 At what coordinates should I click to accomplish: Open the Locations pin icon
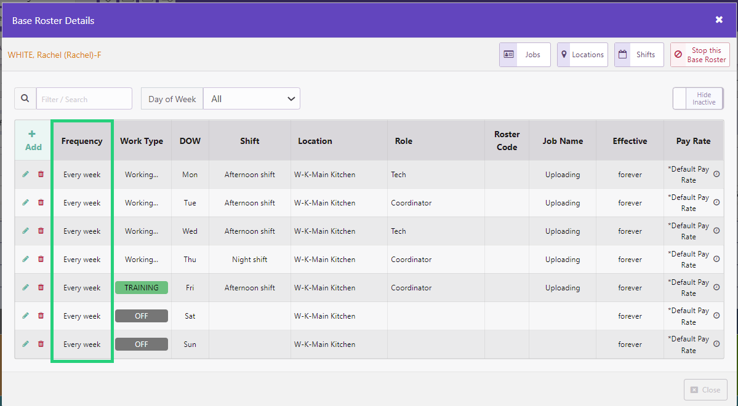coord(564,54)
